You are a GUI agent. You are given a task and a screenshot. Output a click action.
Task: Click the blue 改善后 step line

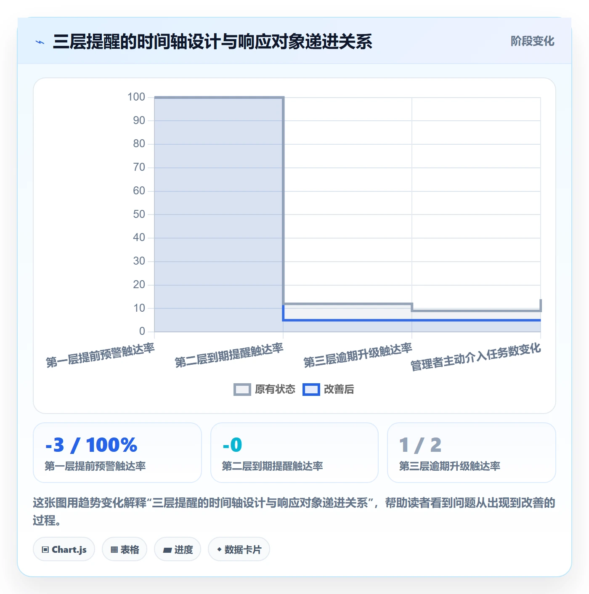pos(412,320)
